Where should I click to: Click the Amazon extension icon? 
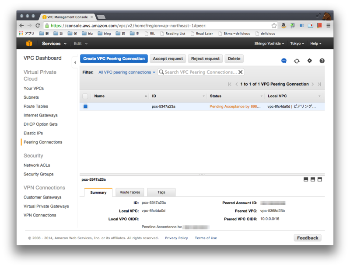tap(283, 26)
